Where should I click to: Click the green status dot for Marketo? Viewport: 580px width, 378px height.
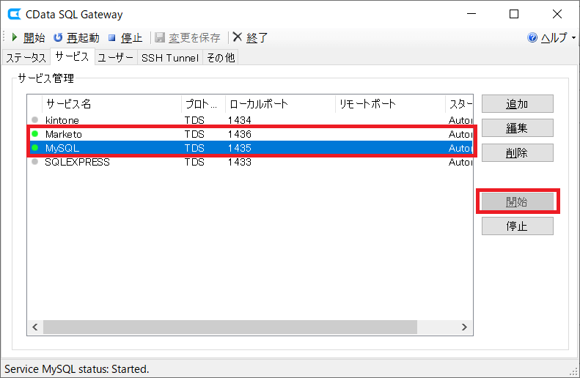(x=35, y=134)
